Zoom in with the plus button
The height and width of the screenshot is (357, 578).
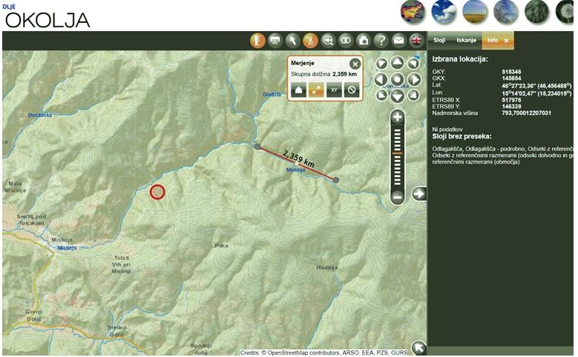coord(398,117)
